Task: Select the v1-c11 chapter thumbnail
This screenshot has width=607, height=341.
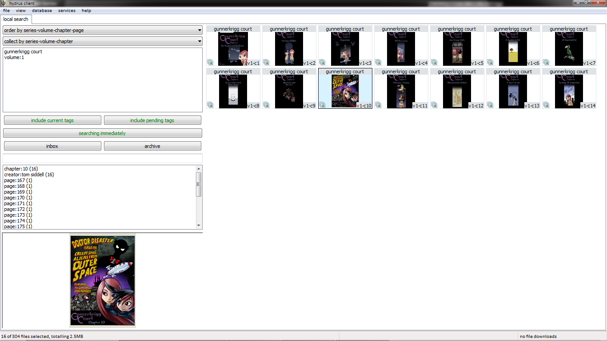Action: click(x=401, y=88)
